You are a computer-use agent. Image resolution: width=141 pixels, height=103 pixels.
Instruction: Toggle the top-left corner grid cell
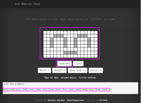pyautogui.click(x=45, y=32)
